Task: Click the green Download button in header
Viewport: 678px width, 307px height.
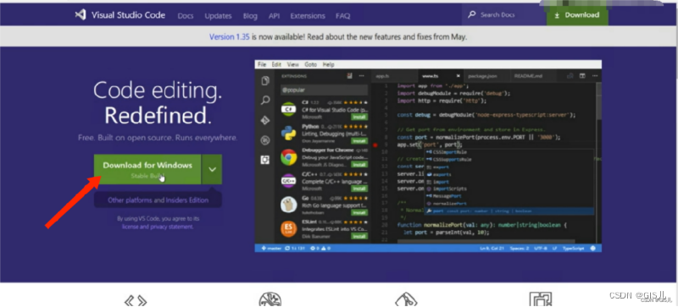Action: pyautogui.click(x=577, y=15)
